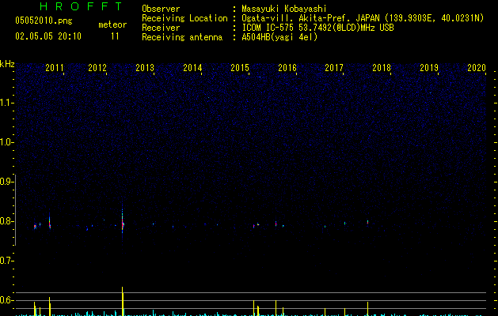Click the 2011 time marker
Image resolution: width=498 pixels, height=316 pixels.
[55, 67]
